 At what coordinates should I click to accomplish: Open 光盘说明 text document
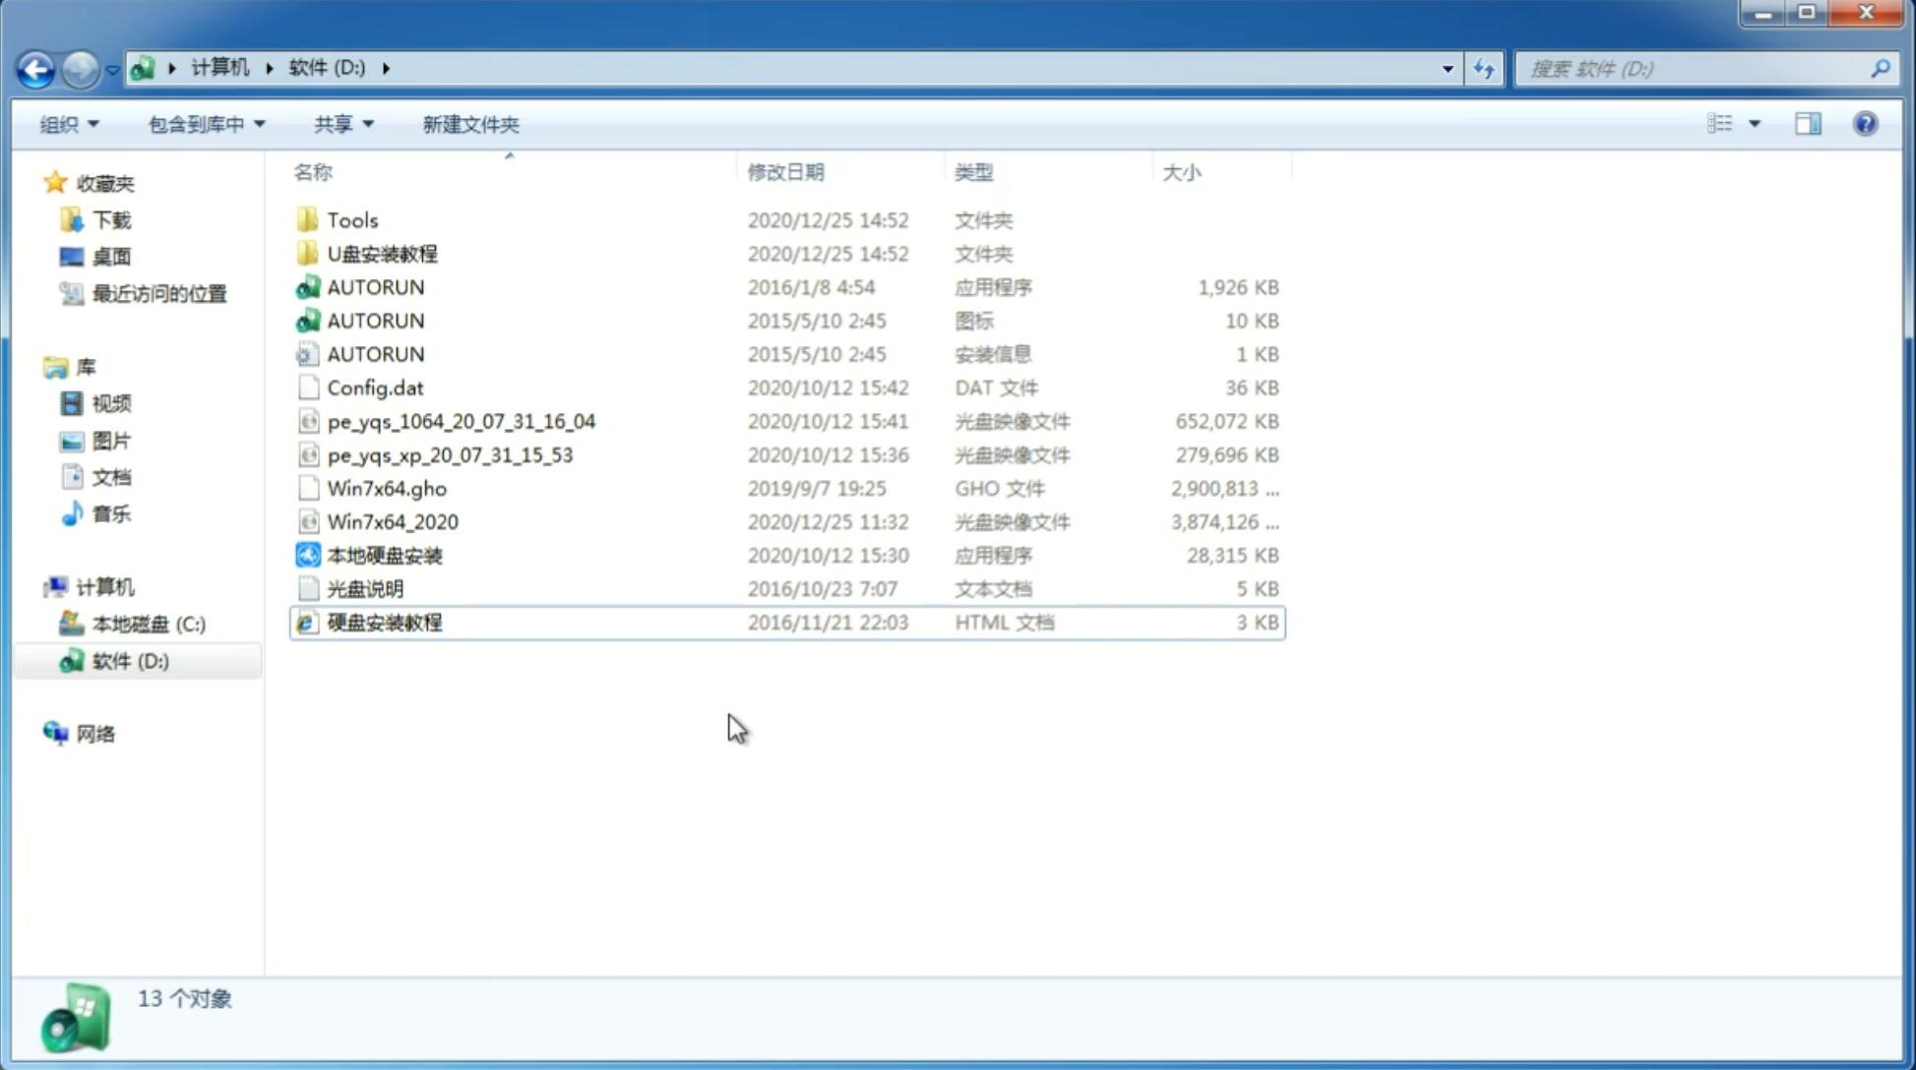click(364, 587)
